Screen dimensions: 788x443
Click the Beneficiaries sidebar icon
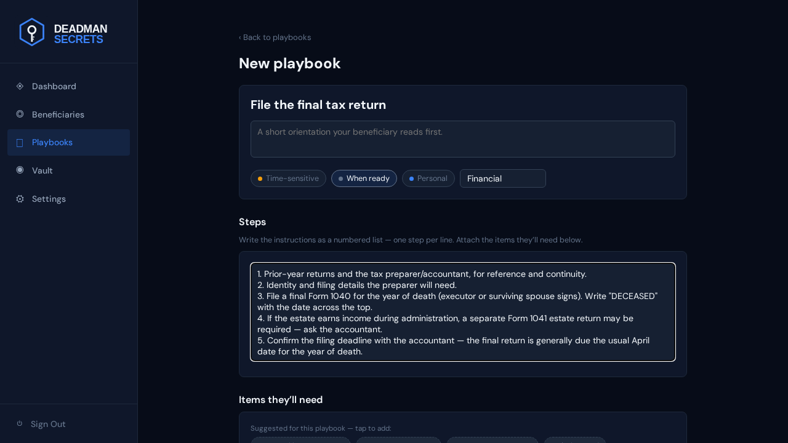pyautogui.click(x=20, y=114)
